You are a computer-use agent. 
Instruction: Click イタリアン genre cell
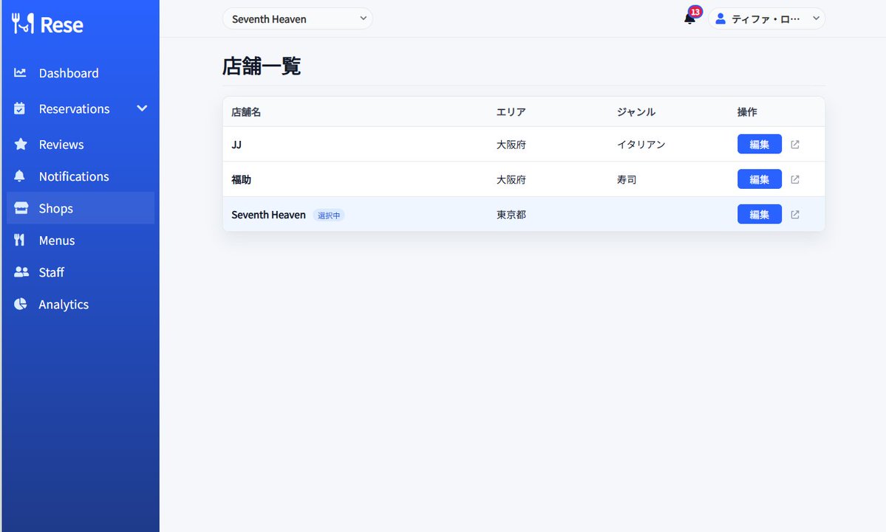point(641,145)
